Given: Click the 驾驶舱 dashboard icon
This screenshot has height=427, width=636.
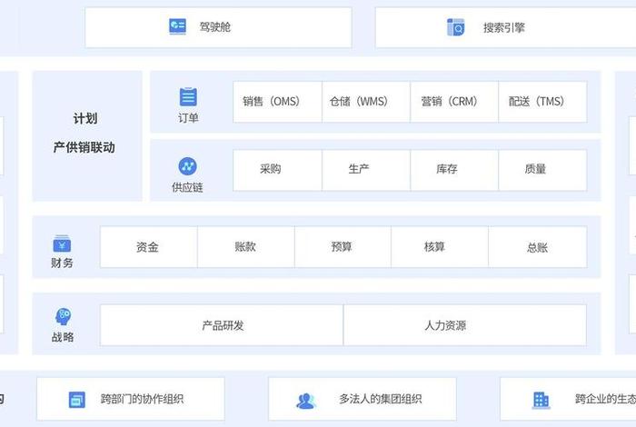Looking at the screenshot, I should [177, 27].
